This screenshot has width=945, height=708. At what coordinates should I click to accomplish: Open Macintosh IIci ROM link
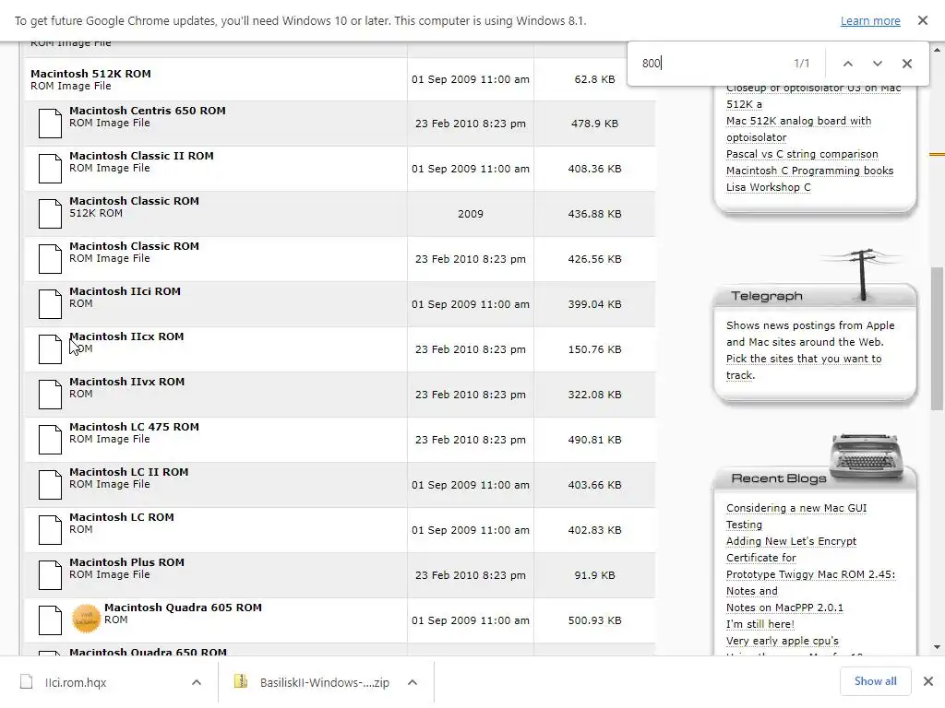(x=125, y=290)
